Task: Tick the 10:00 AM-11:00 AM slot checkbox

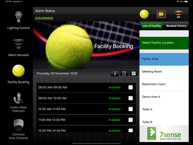Action: tap(131, 109)
